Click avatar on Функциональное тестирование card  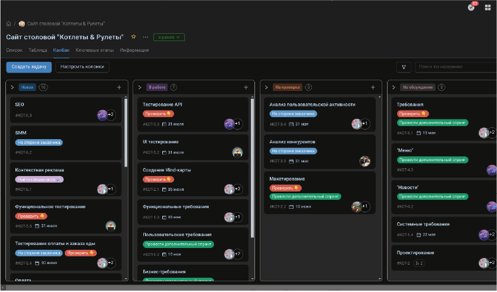pyautogui.click(x=111, y=226)
